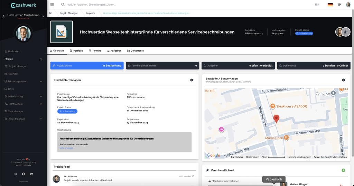Expand the Rechnungswesen sidebar submenu
Image resolution: width=354 pixels, height=186 pixels.
[41, 81]
